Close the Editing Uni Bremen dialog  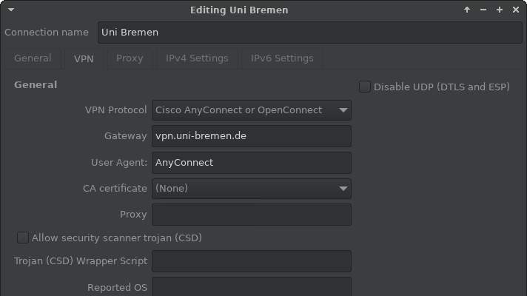[x=516, y=10]
